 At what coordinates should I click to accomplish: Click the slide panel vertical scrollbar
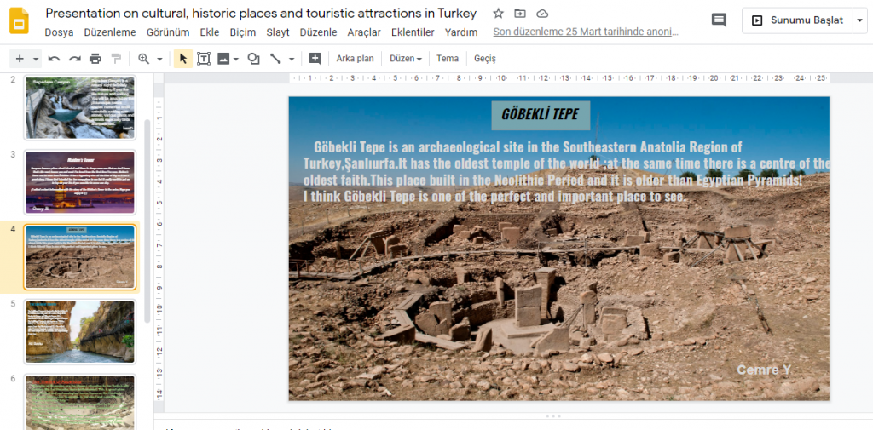147,221
